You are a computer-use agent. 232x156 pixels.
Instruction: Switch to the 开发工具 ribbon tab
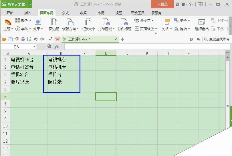(x=137, y=13)
